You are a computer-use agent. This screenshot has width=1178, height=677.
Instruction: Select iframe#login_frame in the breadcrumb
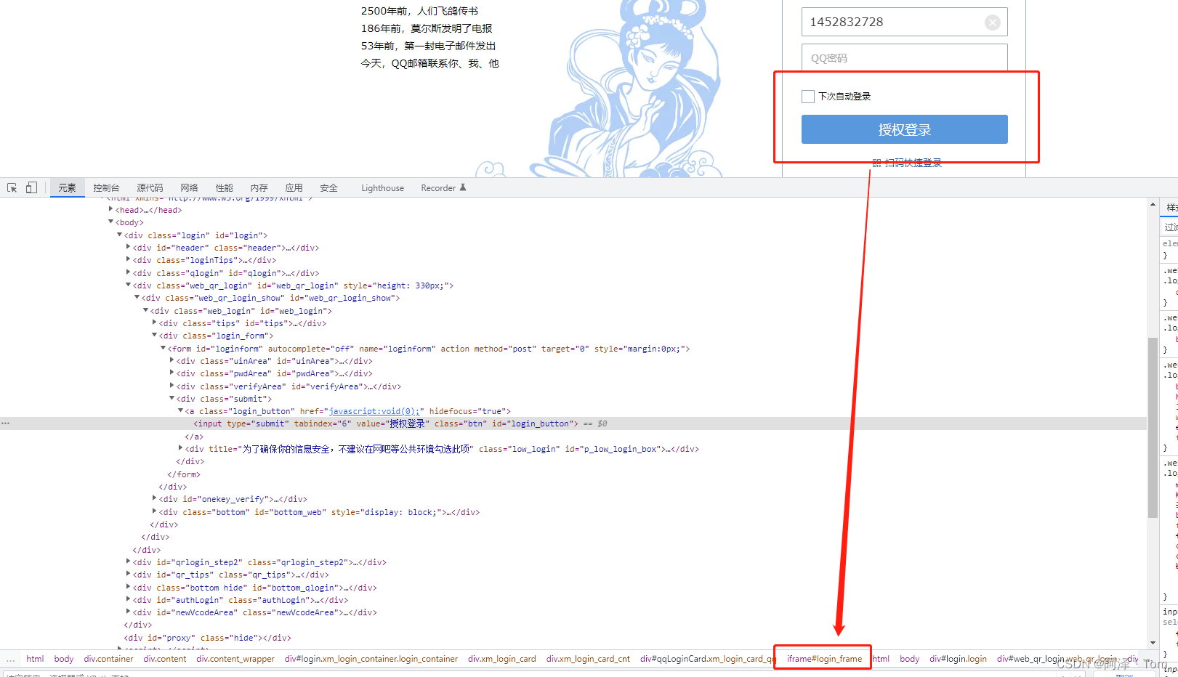click(x=824, y=659)
